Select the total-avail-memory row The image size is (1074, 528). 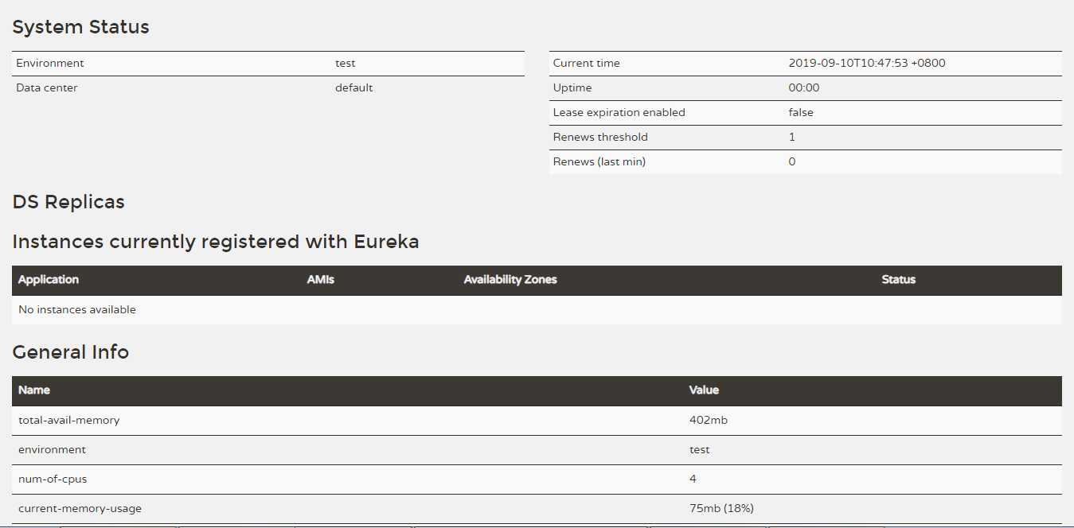point(537,421)
